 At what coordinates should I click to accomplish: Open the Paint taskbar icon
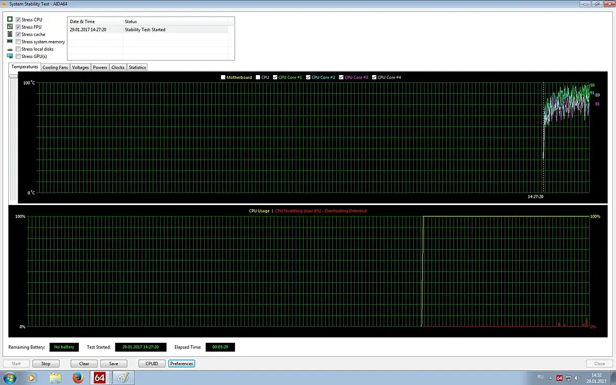click(x=123, y=378)
